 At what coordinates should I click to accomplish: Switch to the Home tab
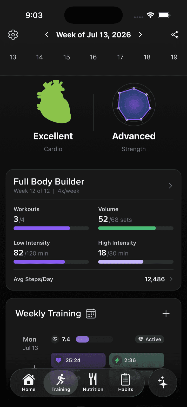29,383
